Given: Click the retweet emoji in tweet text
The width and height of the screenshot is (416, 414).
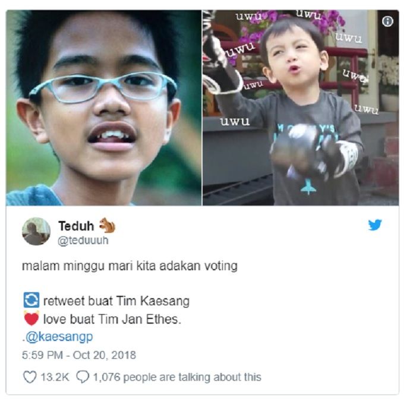Looking at the screenshot, I should [x=31, y=300].
